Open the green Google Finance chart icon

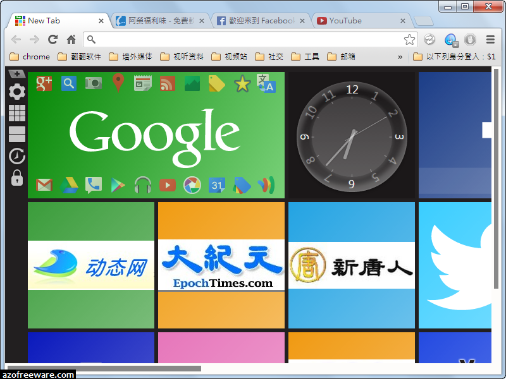click(x=192, y=83)
